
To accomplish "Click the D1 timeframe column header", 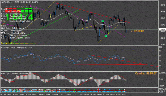I will pos(6,7).
